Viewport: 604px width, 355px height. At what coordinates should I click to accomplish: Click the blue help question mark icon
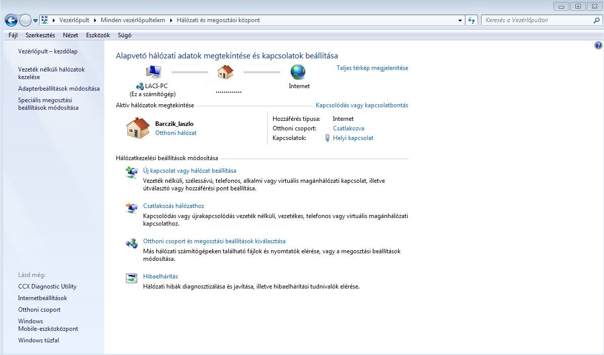(x=598, y=45)
